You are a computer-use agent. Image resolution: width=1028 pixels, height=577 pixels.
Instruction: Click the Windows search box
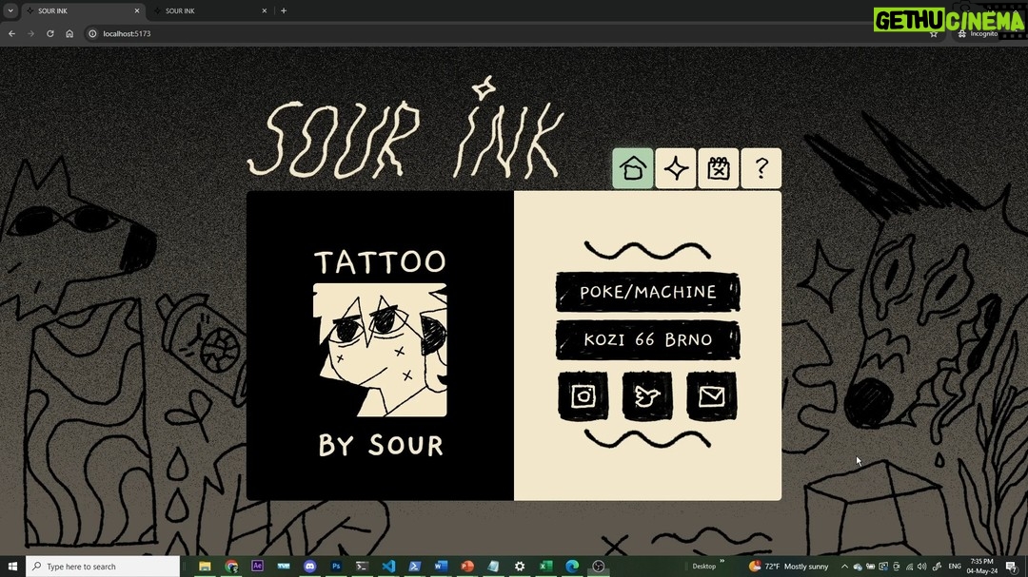point(103,567)
